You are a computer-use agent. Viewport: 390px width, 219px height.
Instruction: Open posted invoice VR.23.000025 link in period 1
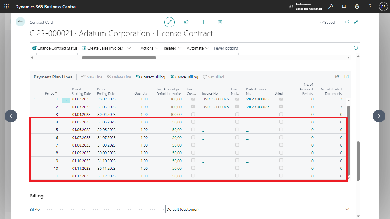[257, 99]
